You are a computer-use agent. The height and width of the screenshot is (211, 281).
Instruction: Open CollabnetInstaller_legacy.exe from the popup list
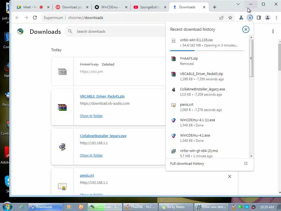coord(207,92)
